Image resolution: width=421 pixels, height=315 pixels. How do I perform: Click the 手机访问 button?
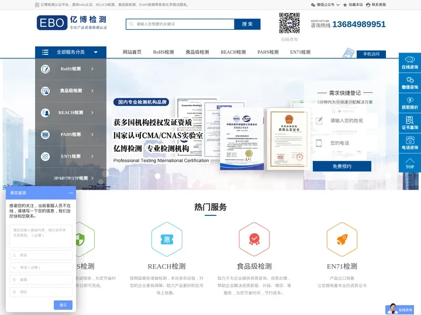tap(371, 54)
